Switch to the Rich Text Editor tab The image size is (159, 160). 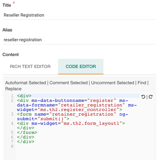pyautogui.click(x=30, y=67)
